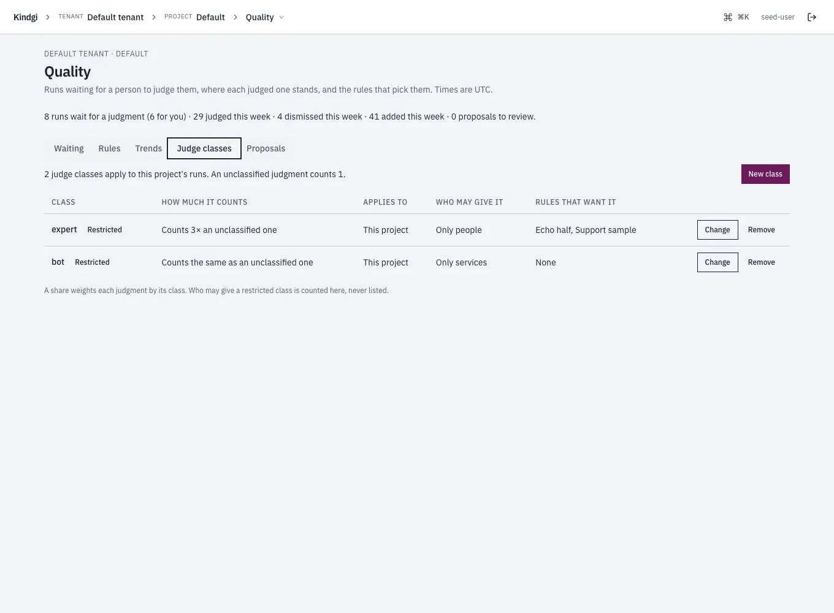Switch to the Waiting tab
834x613 pixels.
tap(69, 148)
